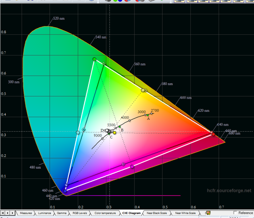Image resolution: width=254 pixels, height=218 pixels.
Task: Close the tab bar with the X button
Action: coord(3,213)
